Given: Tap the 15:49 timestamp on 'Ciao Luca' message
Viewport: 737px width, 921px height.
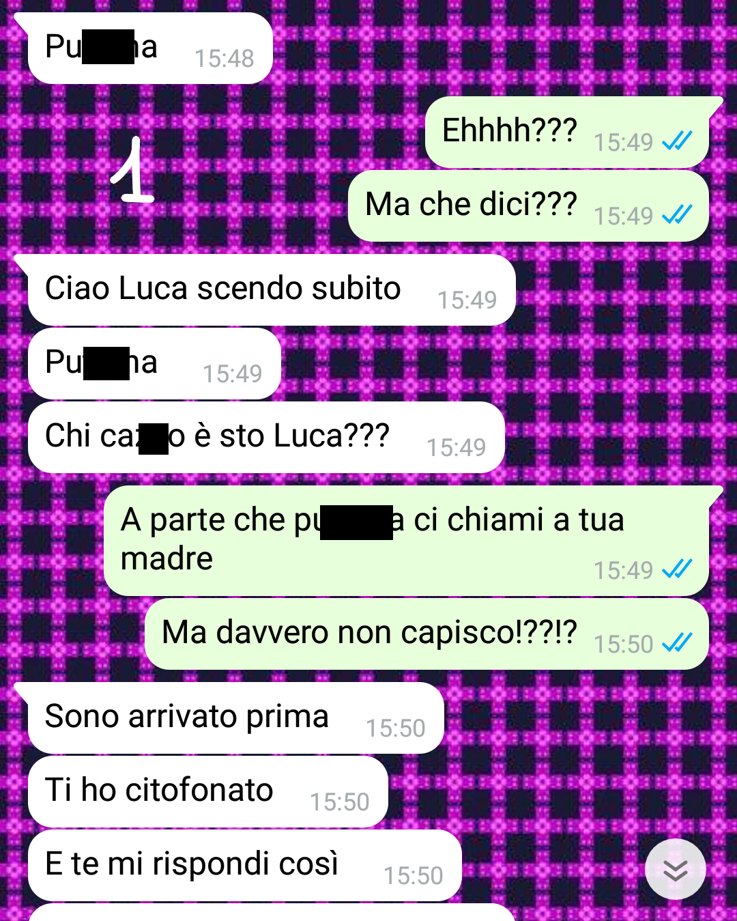Looking at the screenshot, I should [467, 300].
